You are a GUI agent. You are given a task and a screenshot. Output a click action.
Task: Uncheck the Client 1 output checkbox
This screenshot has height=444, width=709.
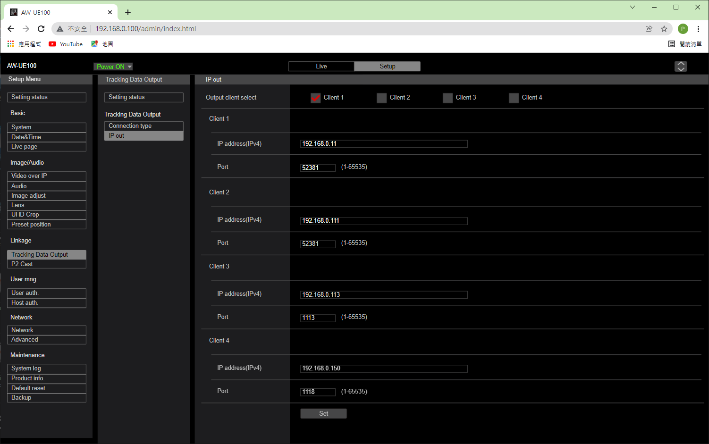click(316, 98)
